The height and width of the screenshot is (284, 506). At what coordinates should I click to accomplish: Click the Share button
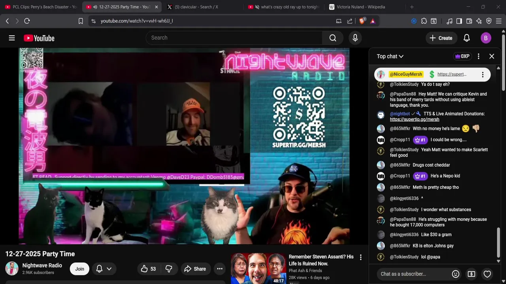pos(195,269)
